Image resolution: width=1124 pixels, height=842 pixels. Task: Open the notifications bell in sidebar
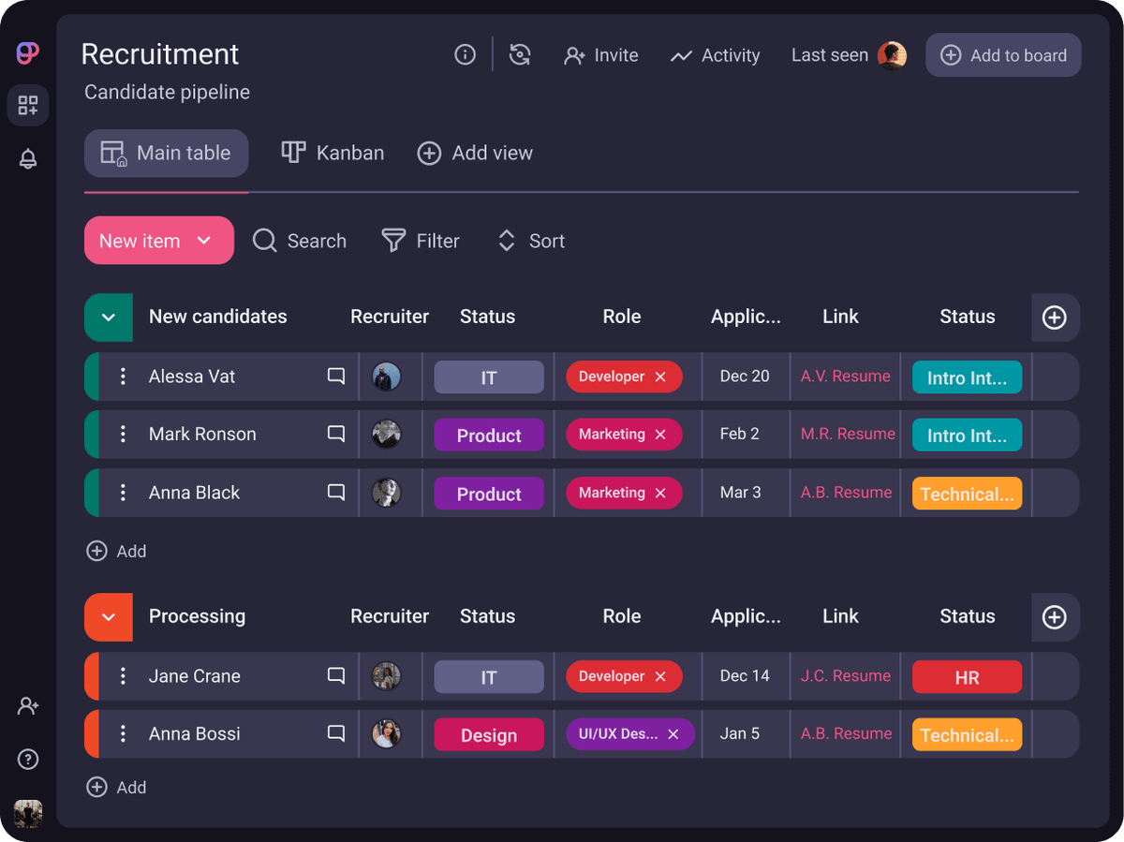coord(28,159)
